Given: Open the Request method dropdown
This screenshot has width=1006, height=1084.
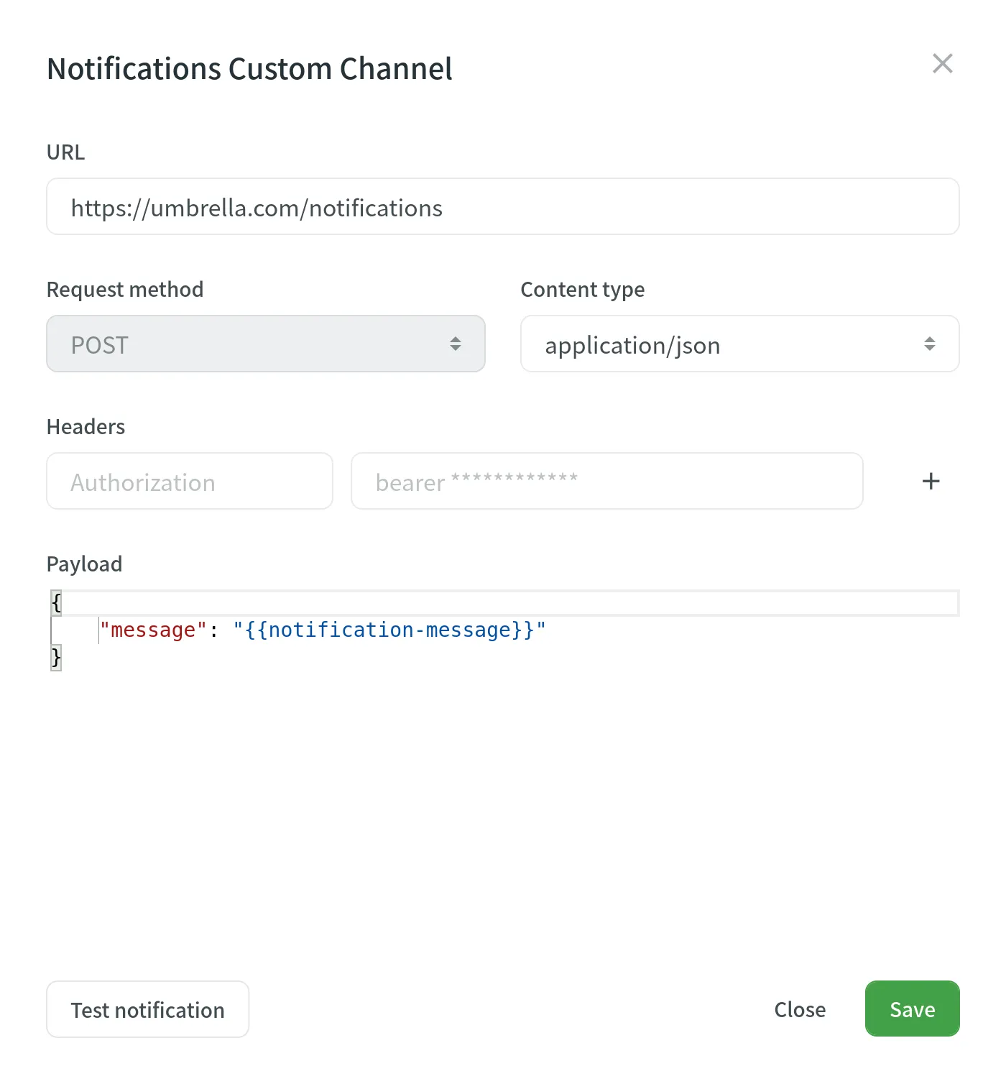Looking at the screenshot, I should point(266,344).
